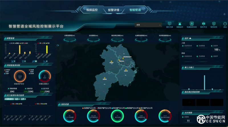
Task: Open 展示大屏 screen icon
Action: [x=170, y=24]
